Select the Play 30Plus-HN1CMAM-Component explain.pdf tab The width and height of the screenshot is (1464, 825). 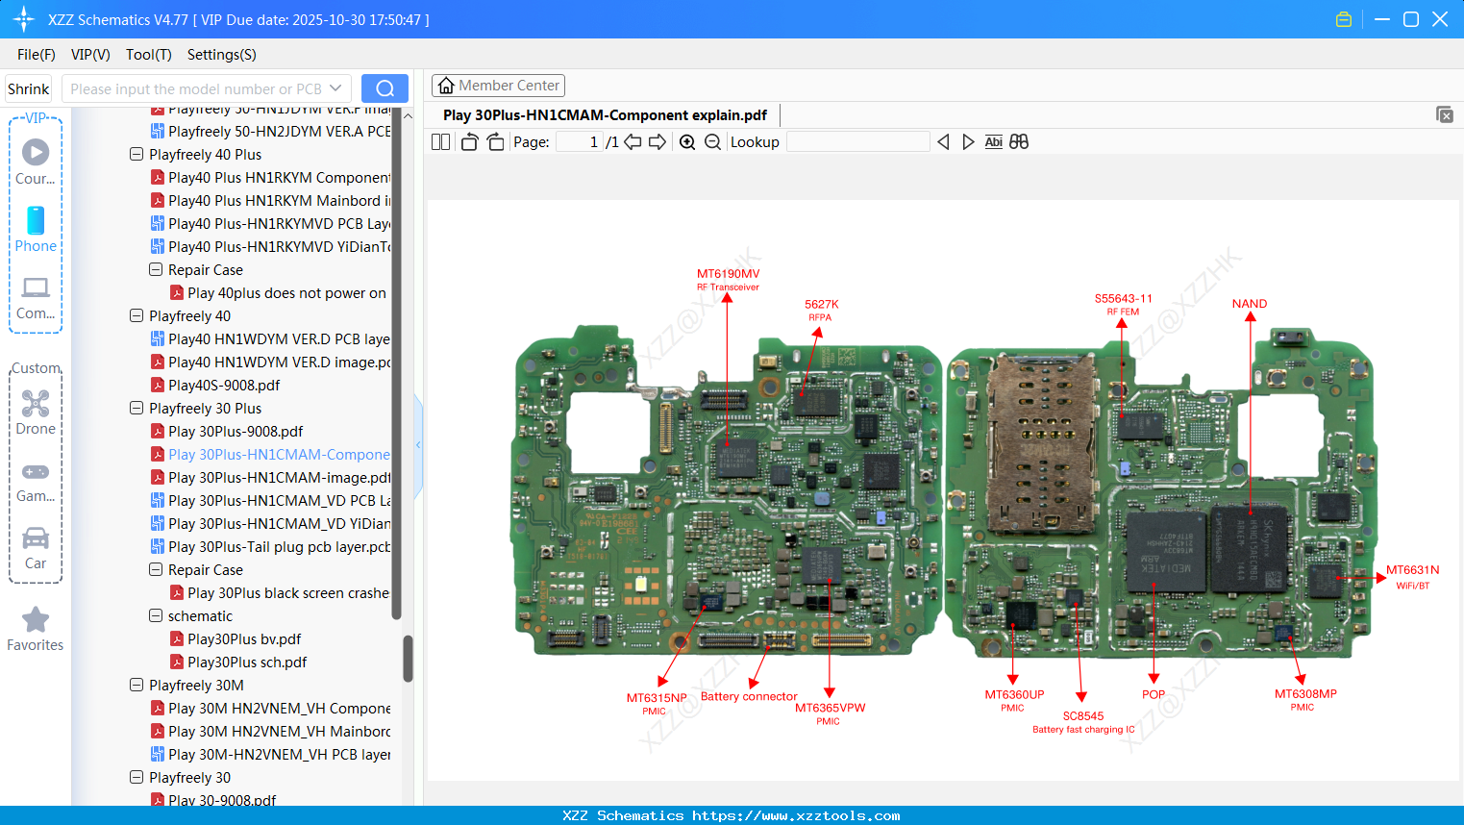605,115
